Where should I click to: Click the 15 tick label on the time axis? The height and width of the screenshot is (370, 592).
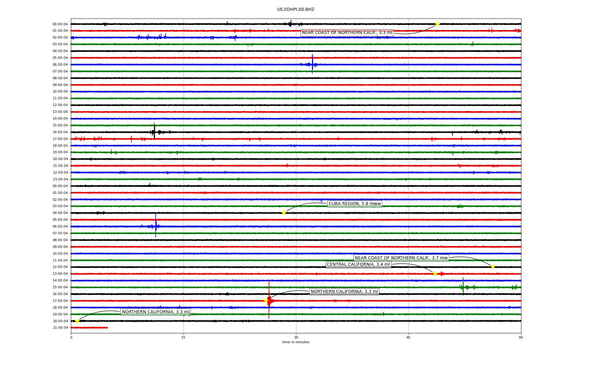click(x=183, y=337)
